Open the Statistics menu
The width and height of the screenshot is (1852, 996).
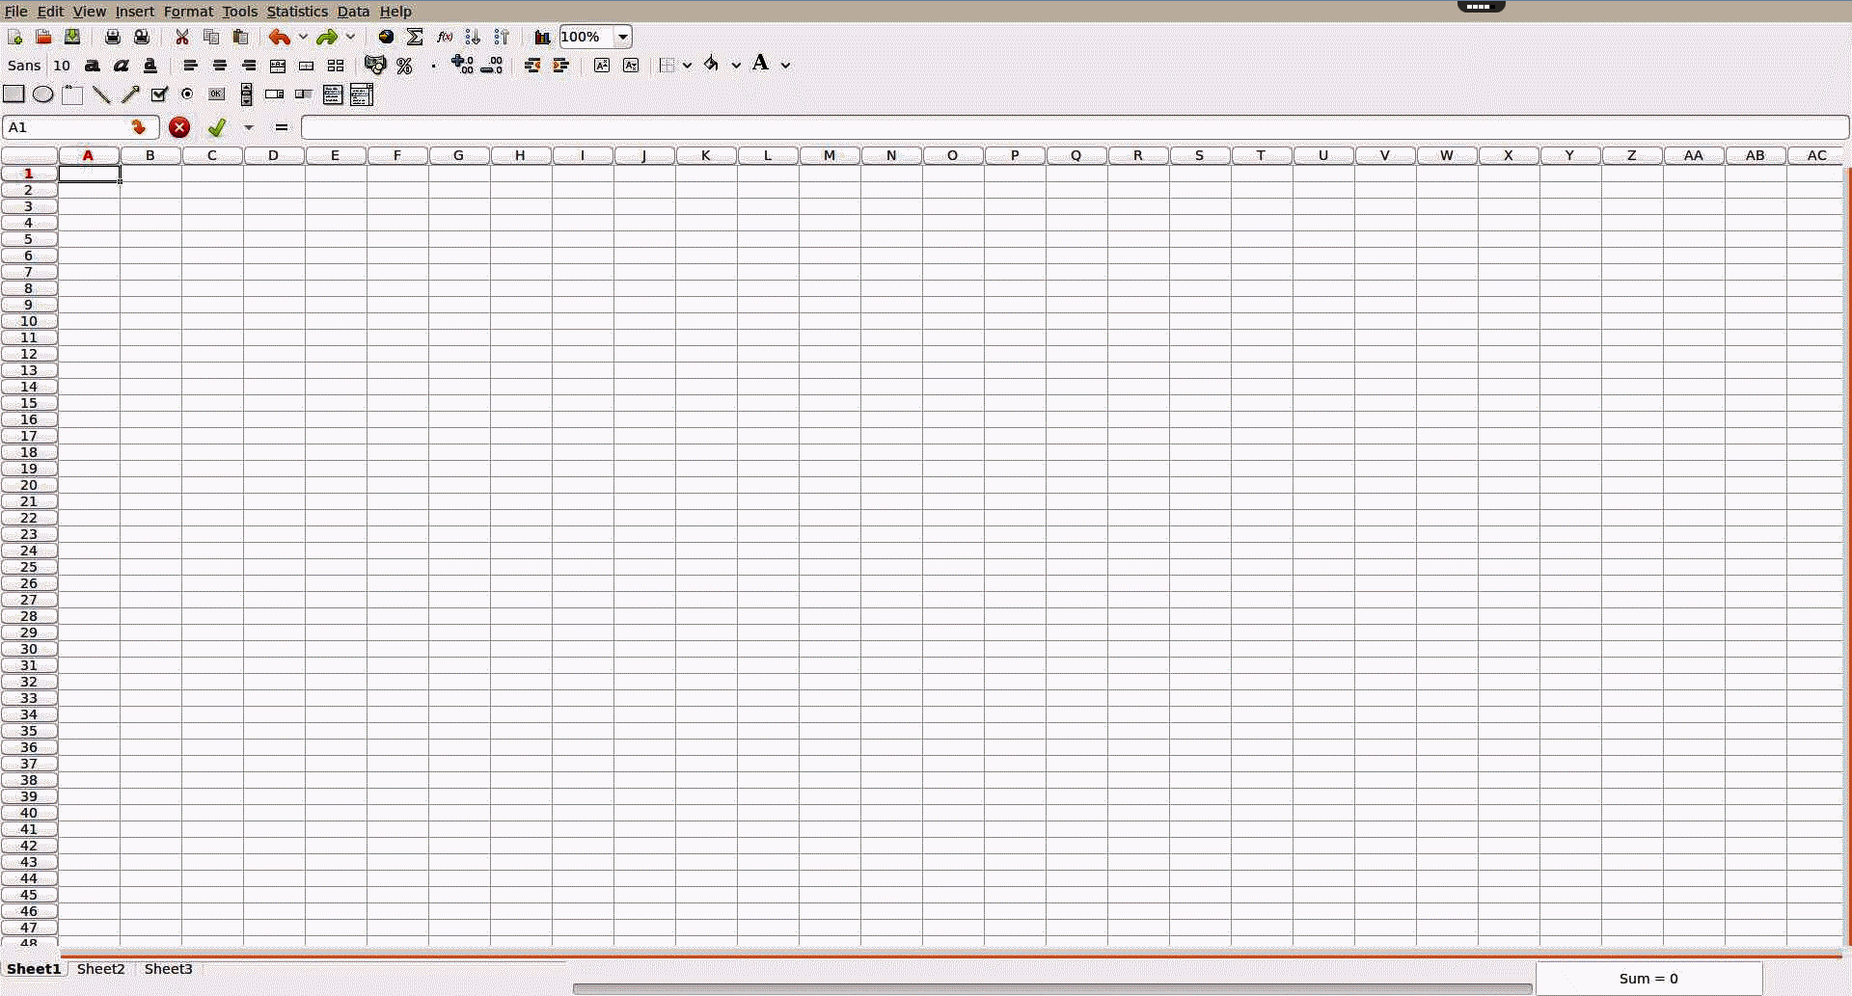[296, 11]
